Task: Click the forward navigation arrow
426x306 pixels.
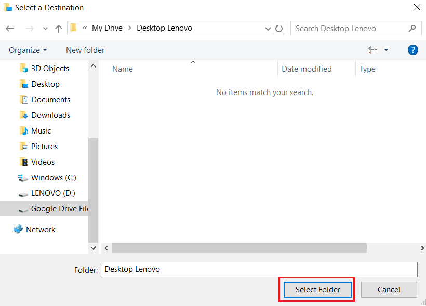Action: 30,29
